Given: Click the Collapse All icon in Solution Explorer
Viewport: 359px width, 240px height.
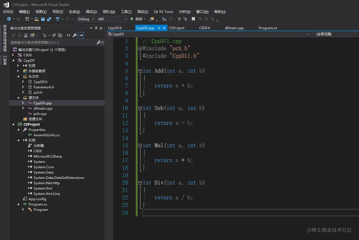Looking at the screenshot, I should pyautogui.click(x=54, y=35).
